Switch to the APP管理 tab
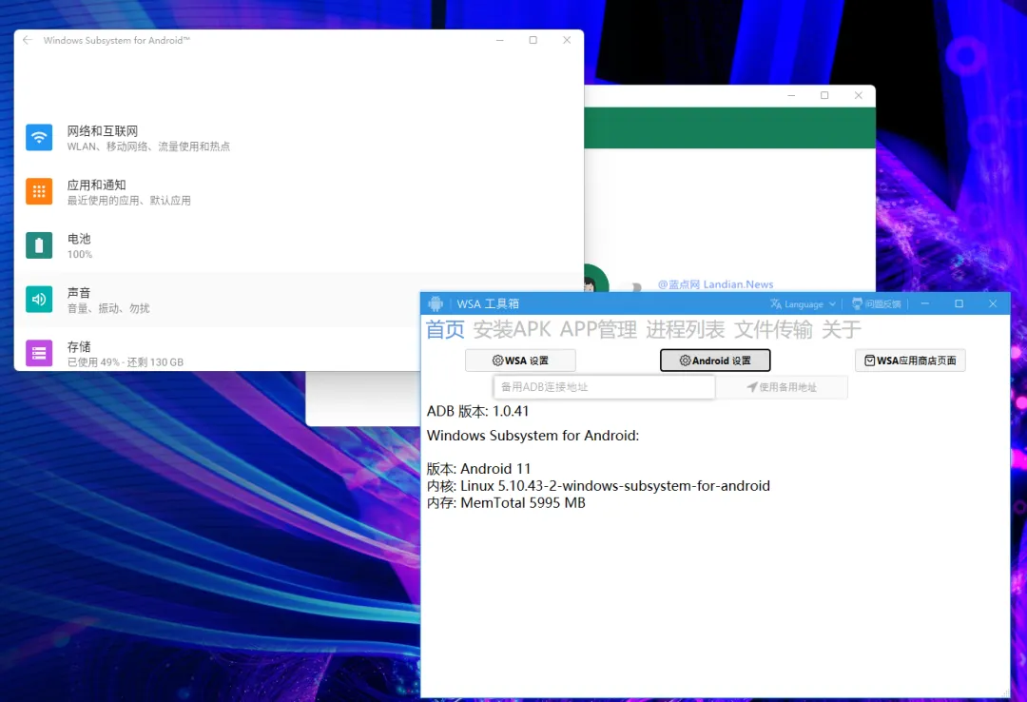1027x702 pixels. [598, 329]
